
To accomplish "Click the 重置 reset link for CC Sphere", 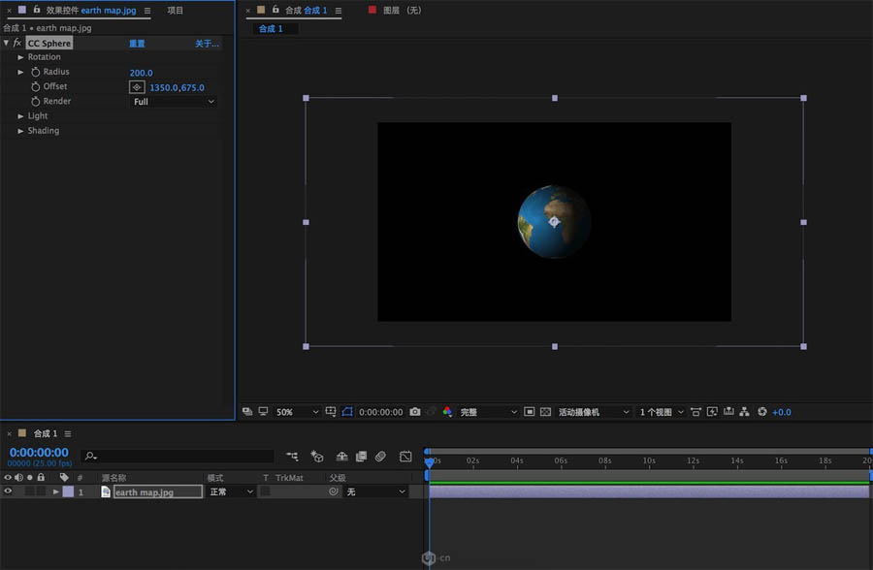I will (138, 44).
